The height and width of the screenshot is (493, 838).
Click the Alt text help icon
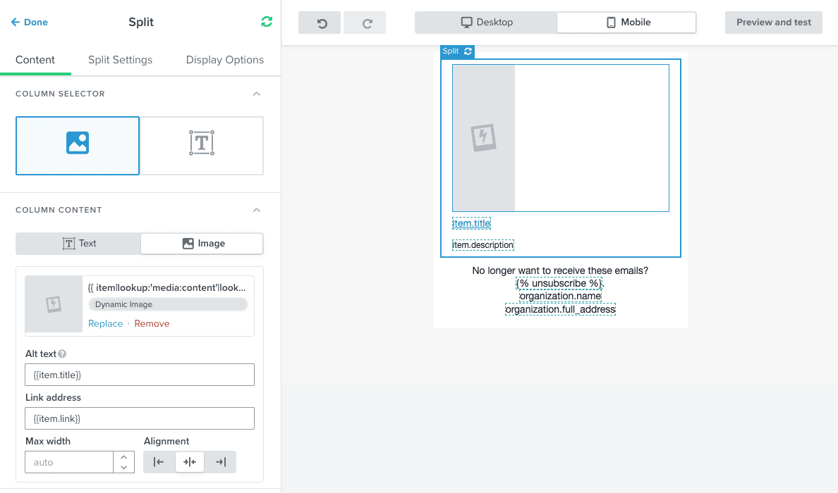tap(62, 354)
